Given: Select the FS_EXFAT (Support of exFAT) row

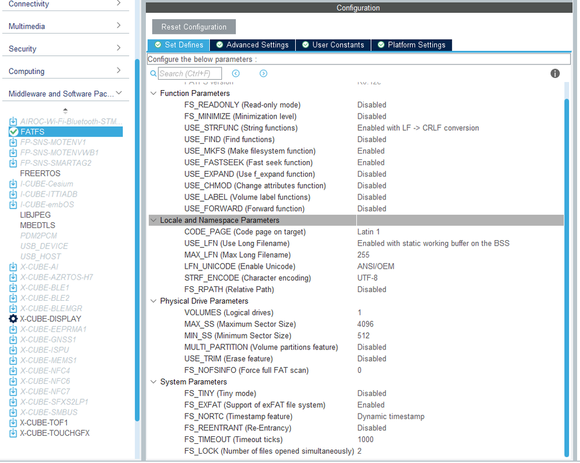Looking at the screenshot, I should pos(356,405).
